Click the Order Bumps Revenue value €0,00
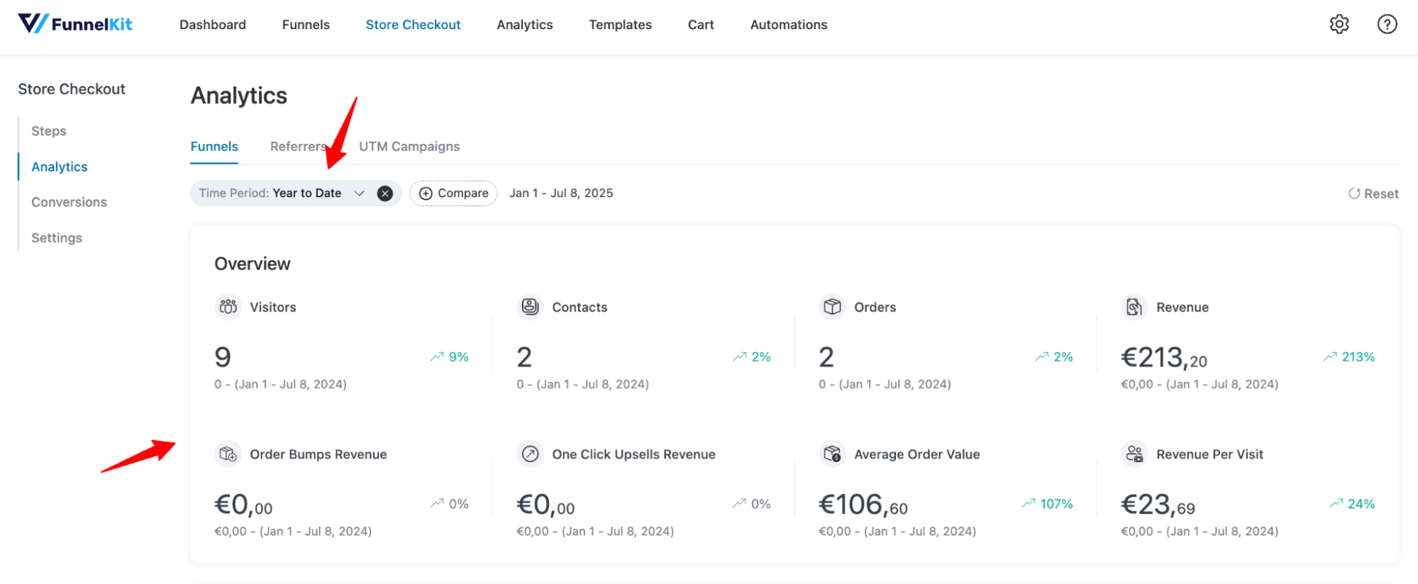Screen dimensions: 1418x584 coord(243,505)
